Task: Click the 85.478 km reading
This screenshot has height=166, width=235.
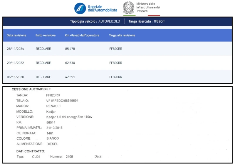Action: pyautogui.click(x=70, y=49)
